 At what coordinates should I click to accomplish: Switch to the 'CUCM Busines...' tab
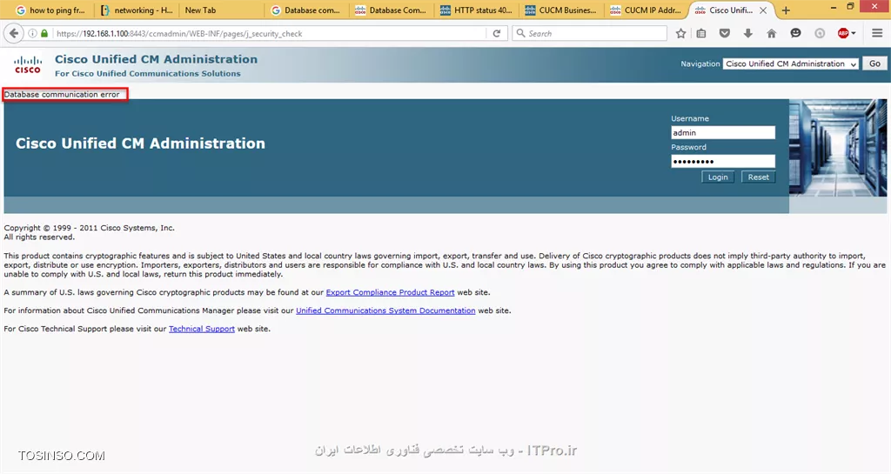(561, 10)
